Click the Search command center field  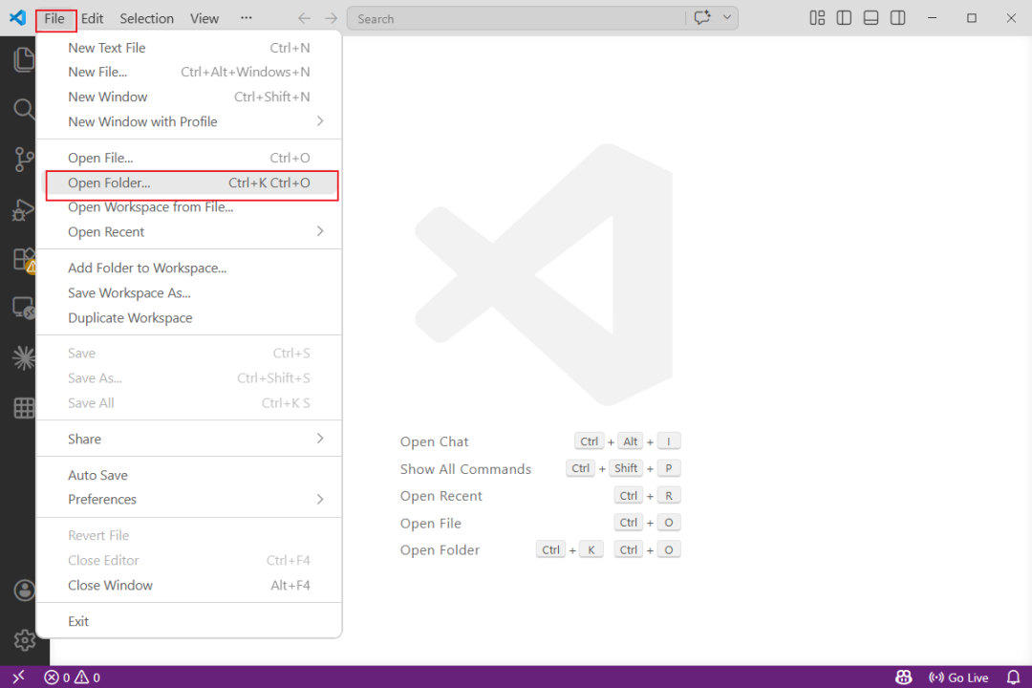click(515, 18)
